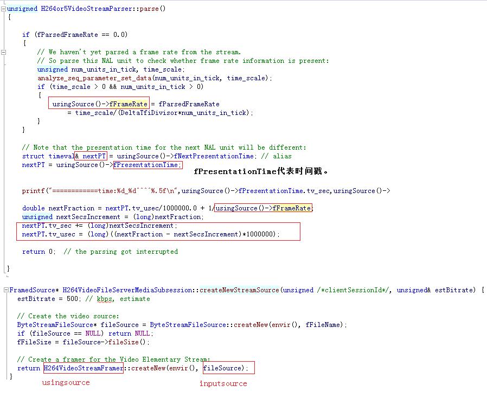Viewport: 487px width, 398px height.
Task: Click 'fParsedFrameRate' on assignment line
Action: tap(189, 104)
